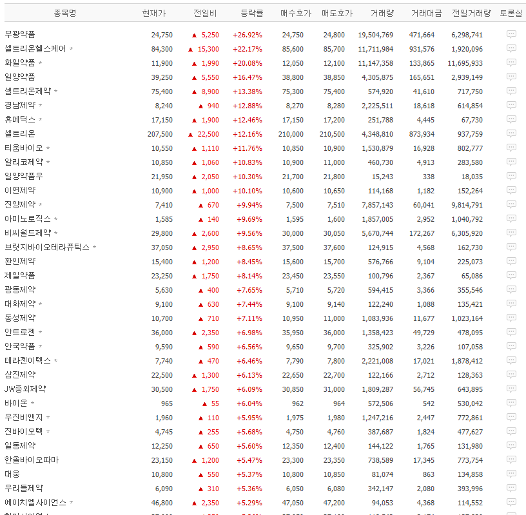
Task: Sort by 전일비 column header
Action: [205, 13]
